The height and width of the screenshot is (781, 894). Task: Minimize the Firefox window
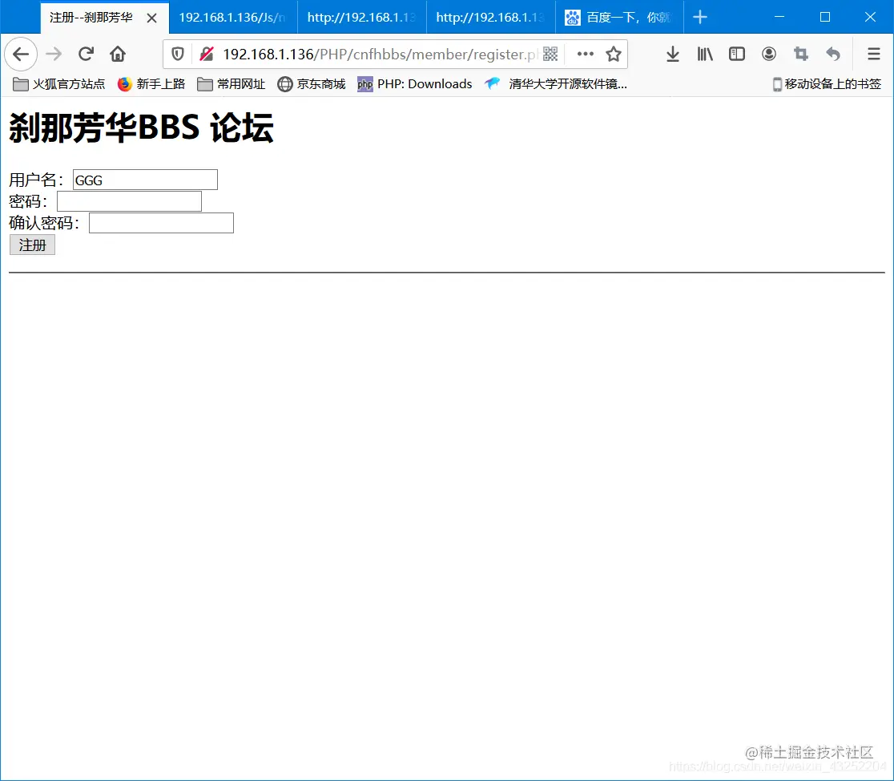779,17
